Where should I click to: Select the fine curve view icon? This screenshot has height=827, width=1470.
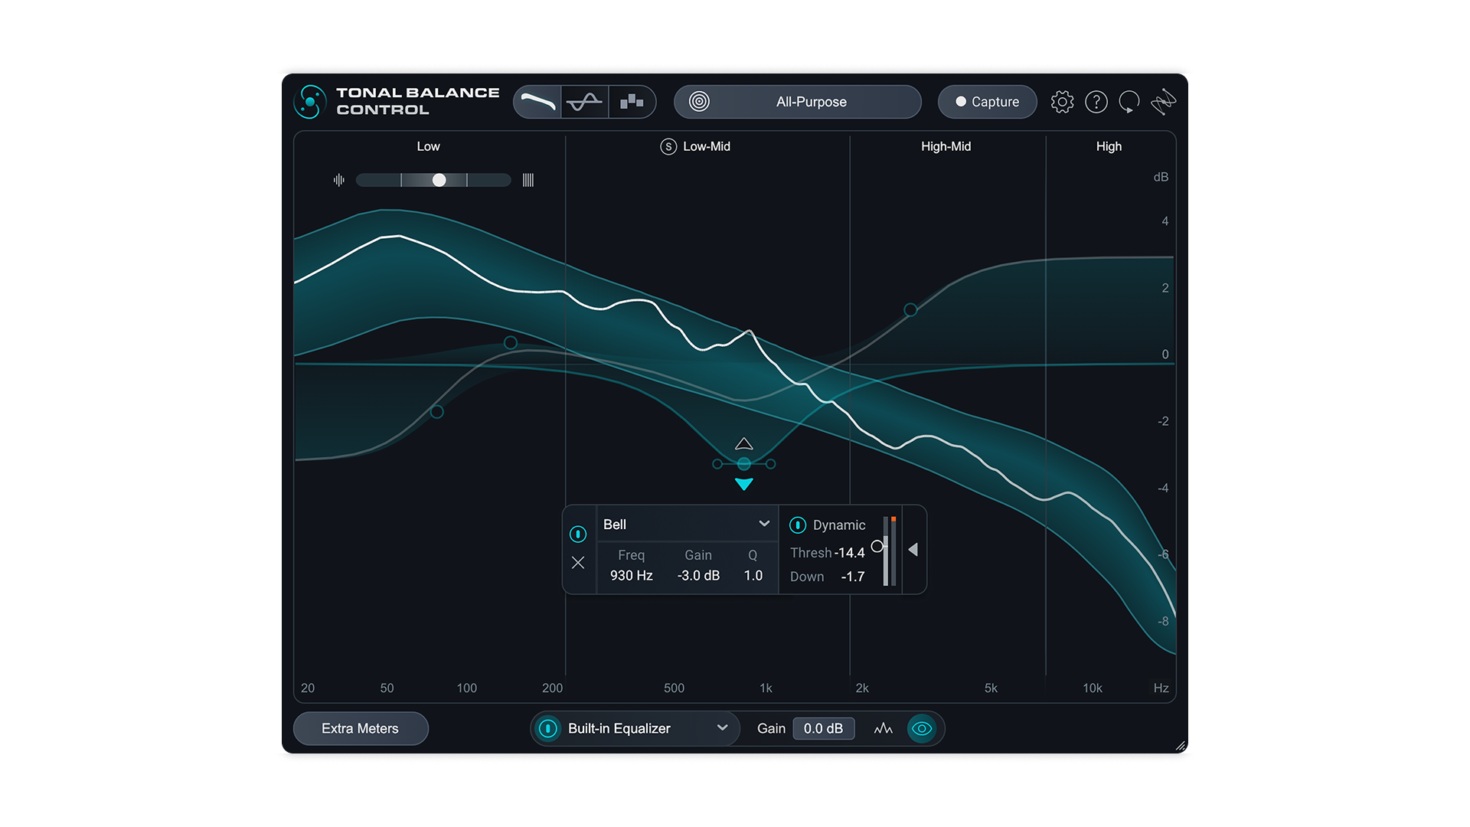pyautogui.click(x=585, y=102)
